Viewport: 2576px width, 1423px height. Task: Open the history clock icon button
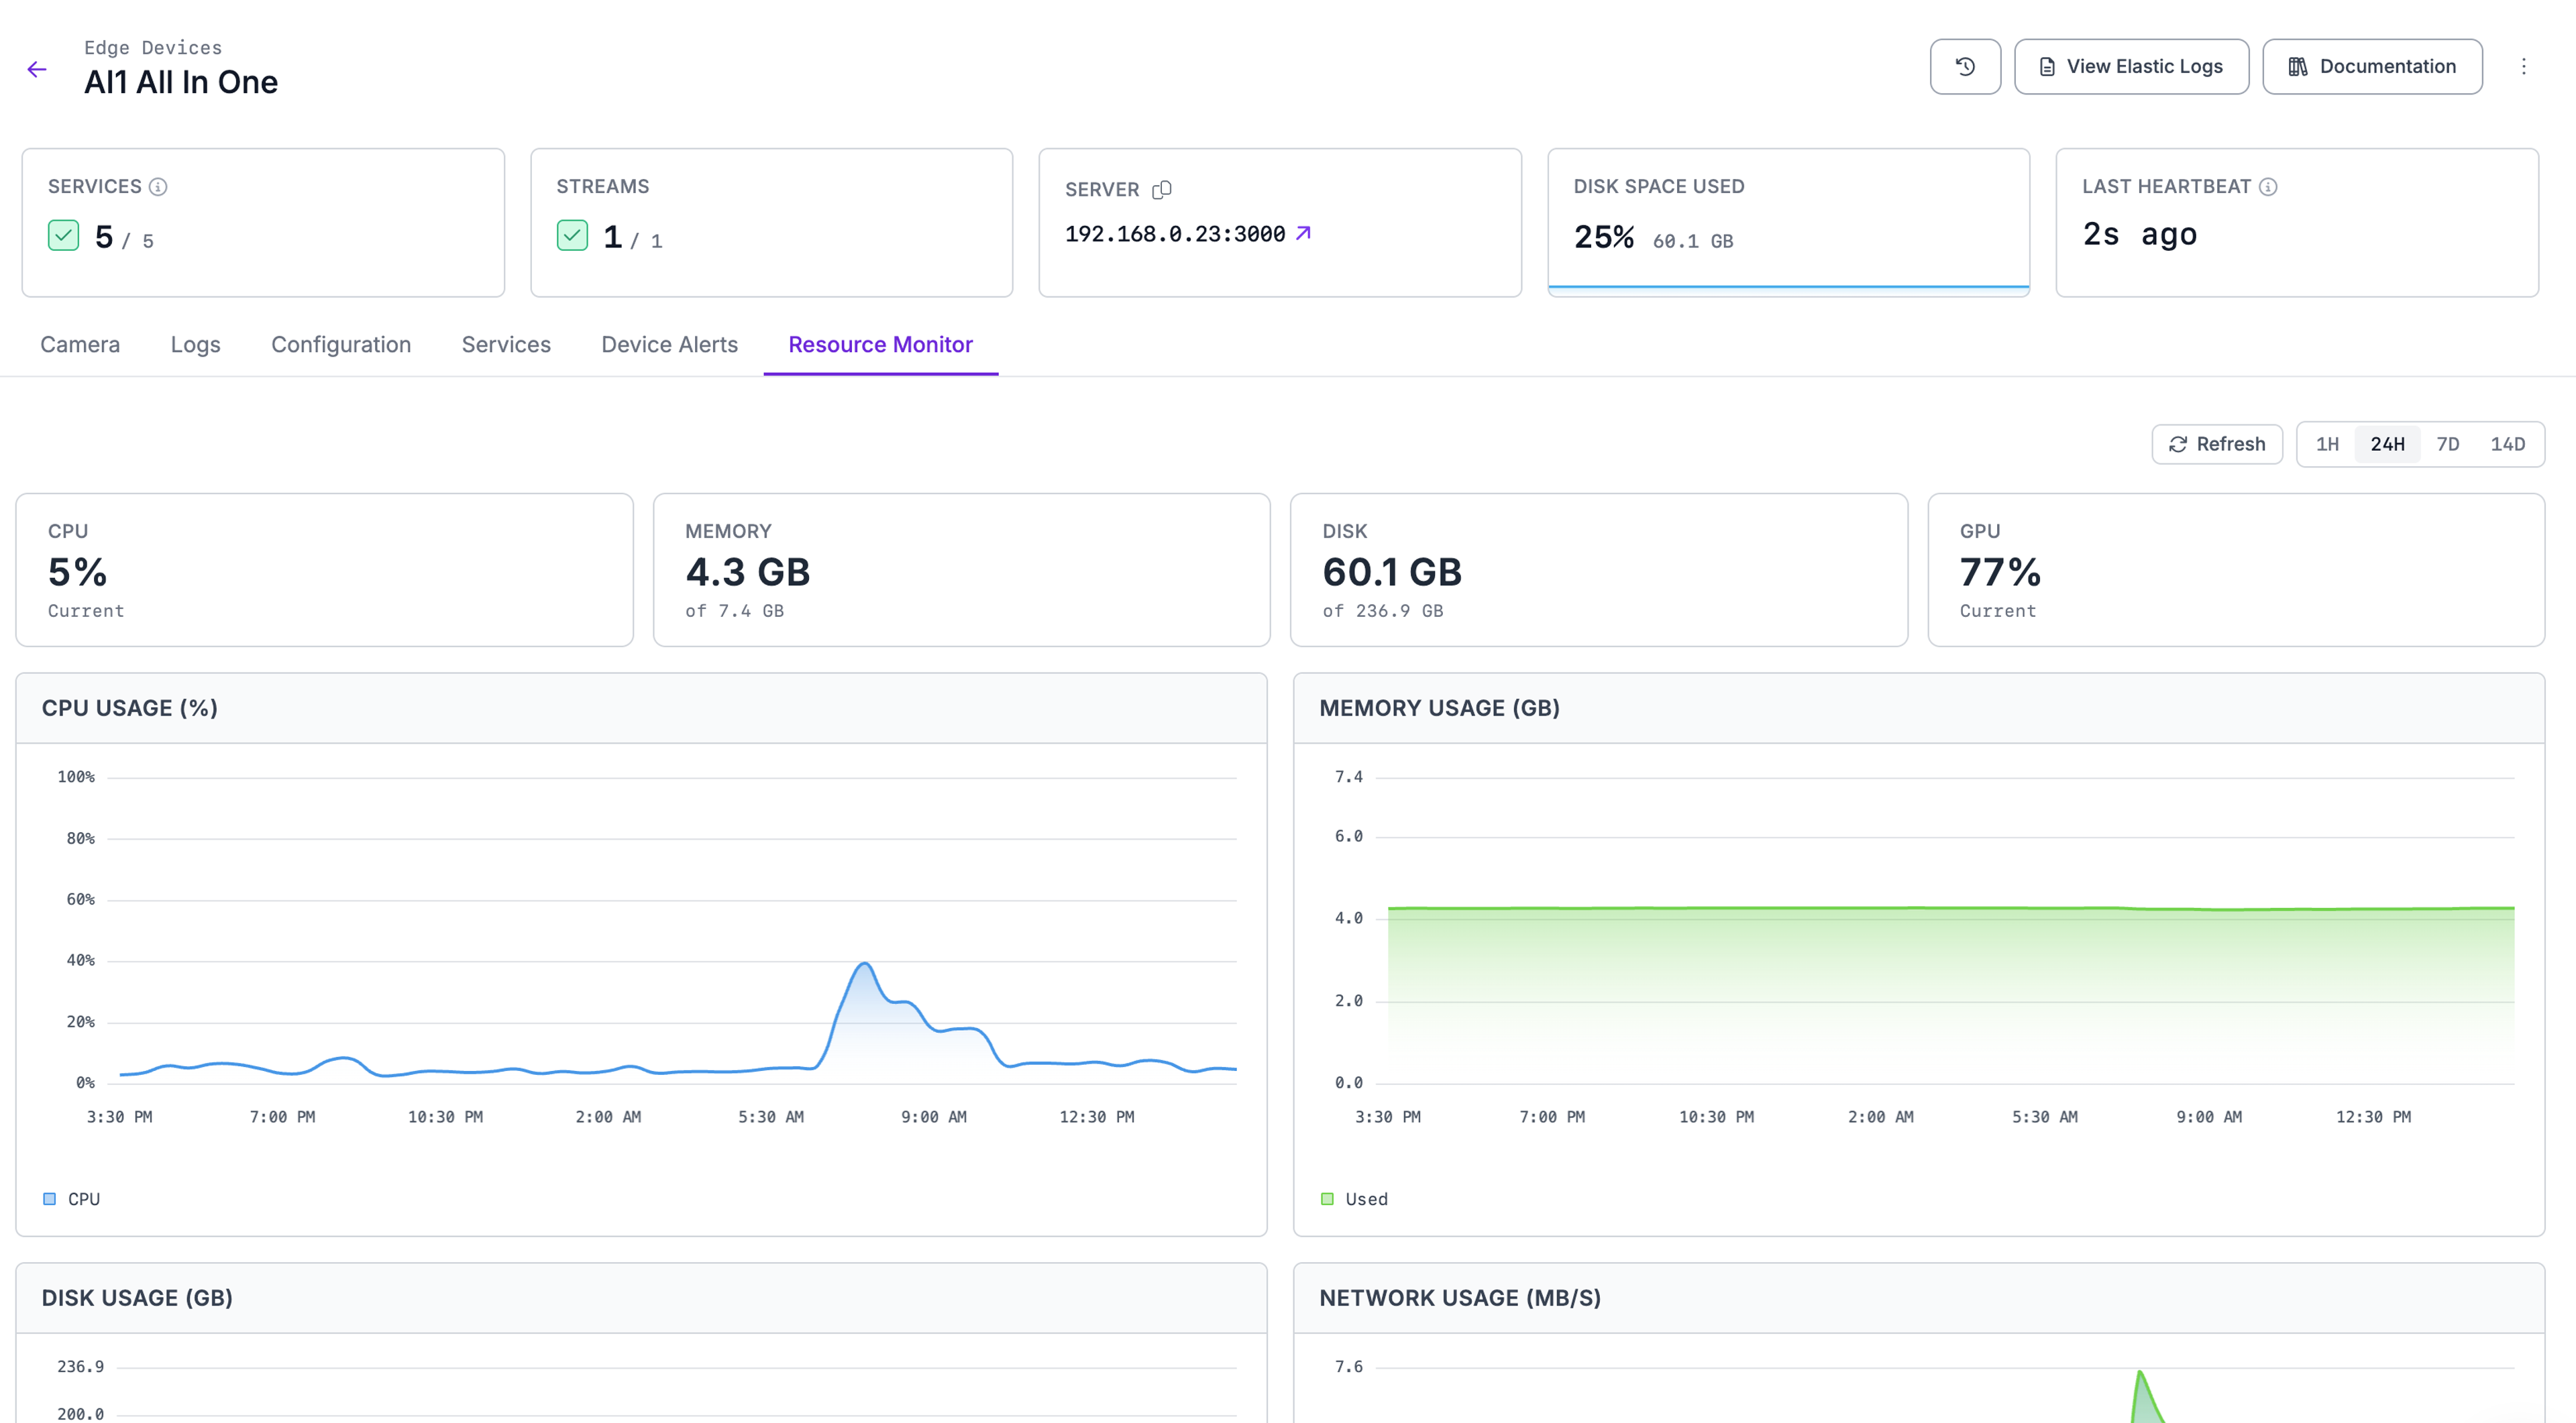[1964, 67]
